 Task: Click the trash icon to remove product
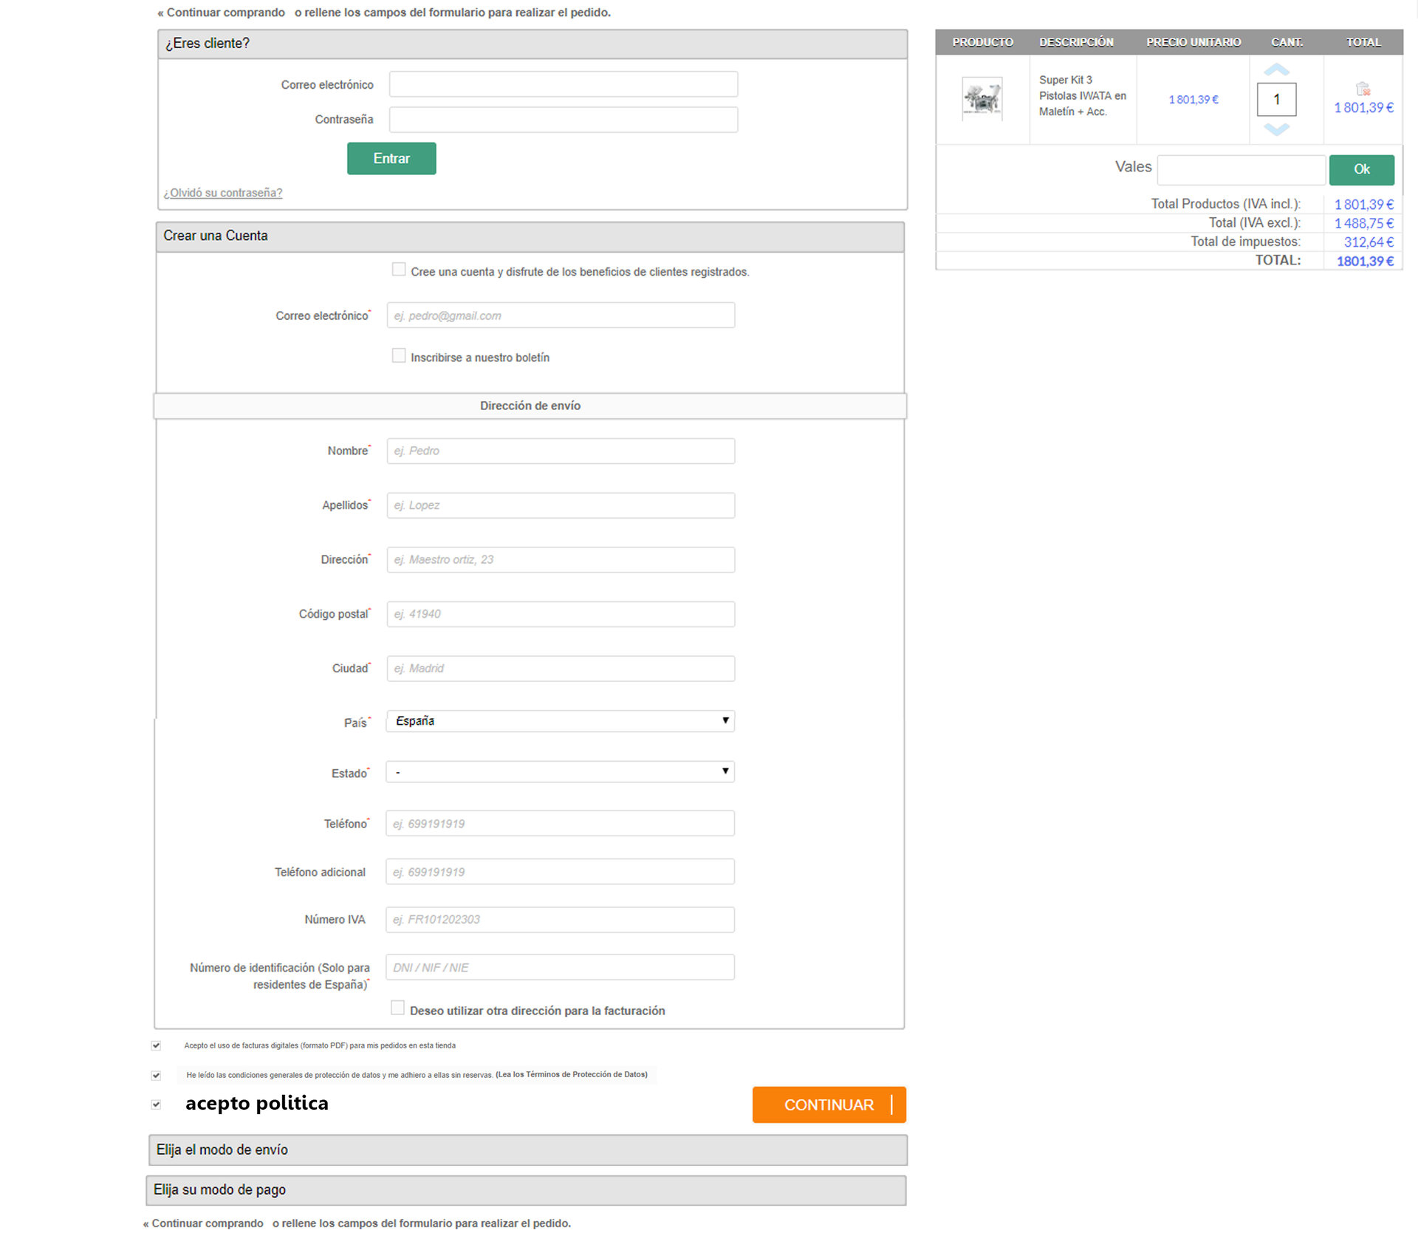pyautogui.click(x=1363, y=89)
